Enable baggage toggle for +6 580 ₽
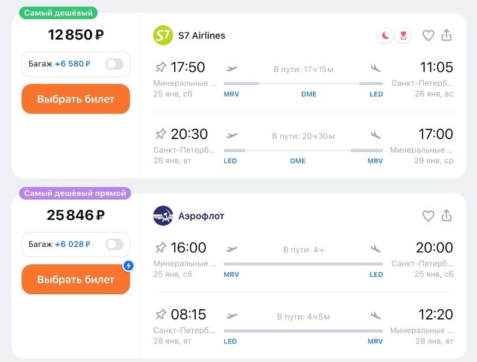The image size is (477, 362). pos(114,64)
